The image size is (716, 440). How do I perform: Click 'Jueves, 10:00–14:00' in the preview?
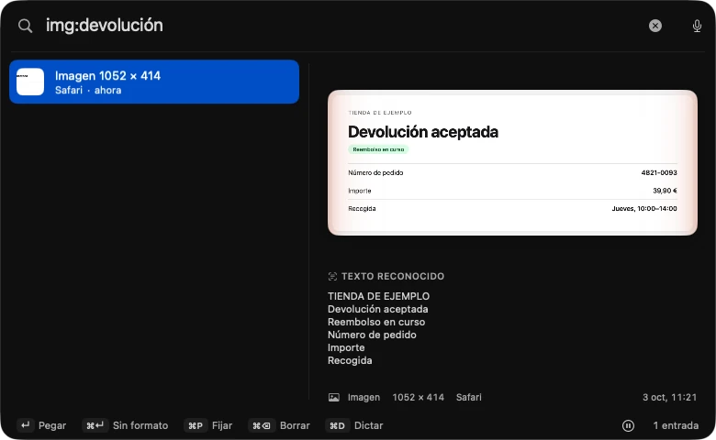[644, 209]
